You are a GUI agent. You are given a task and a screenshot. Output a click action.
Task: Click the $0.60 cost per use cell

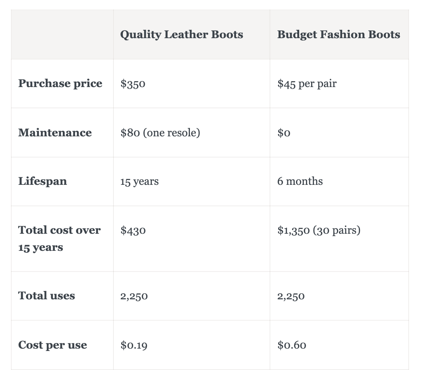pyautogui.click(x=292, y=345)
